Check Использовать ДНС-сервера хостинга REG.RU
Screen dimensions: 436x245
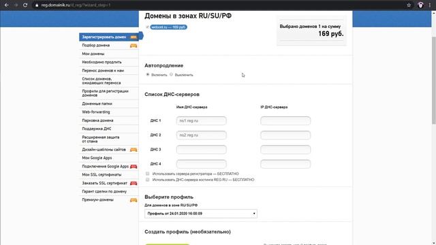tap(147, 180)
